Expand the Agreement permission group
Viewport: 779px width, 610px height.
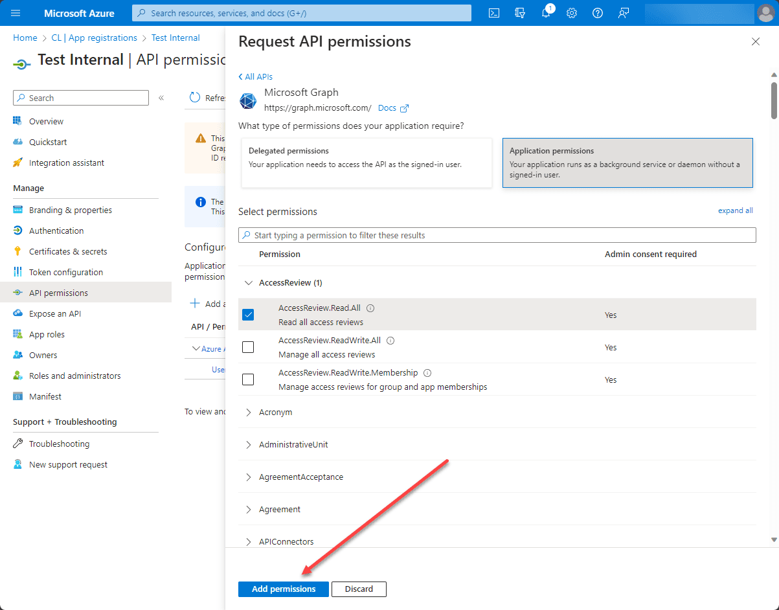pos(249,509)
